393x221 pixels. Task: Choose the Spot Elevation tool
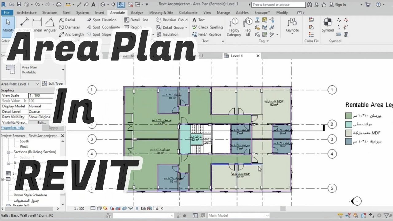pyautogui.click(x=102, y=20)
